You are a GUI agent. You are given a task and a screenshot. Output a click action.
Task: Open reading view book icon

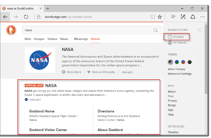(x=153, y=17)
